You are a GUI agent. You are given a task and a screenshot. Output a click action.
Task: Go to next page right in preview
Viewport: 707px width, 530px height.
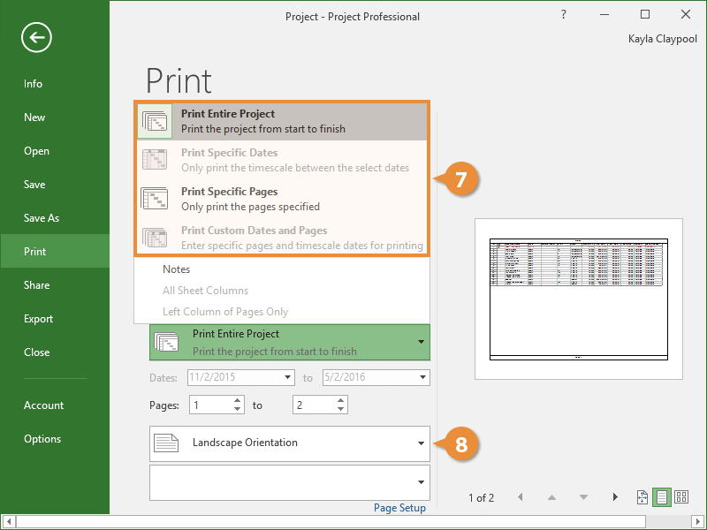(615, 498)
